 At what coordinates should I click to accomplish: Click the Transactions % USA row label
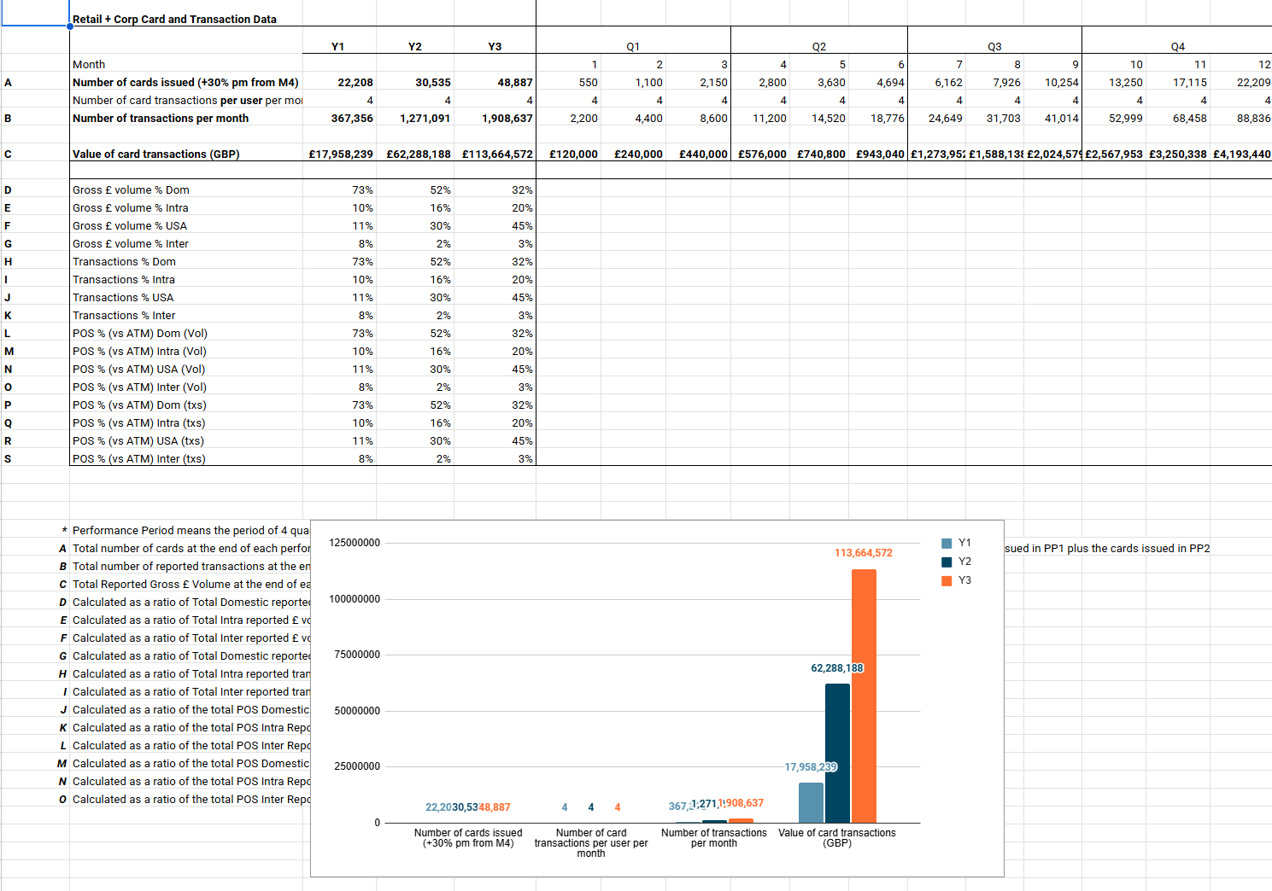(123, 297)
